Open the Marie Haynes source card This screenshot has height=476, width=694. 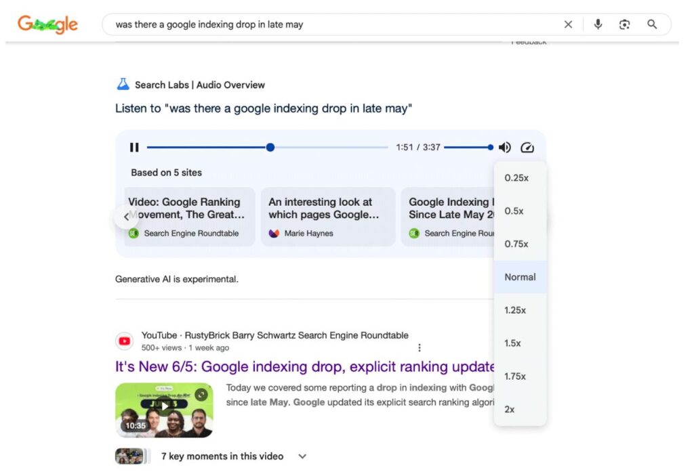pyautogui.click(x=328, y=217)
